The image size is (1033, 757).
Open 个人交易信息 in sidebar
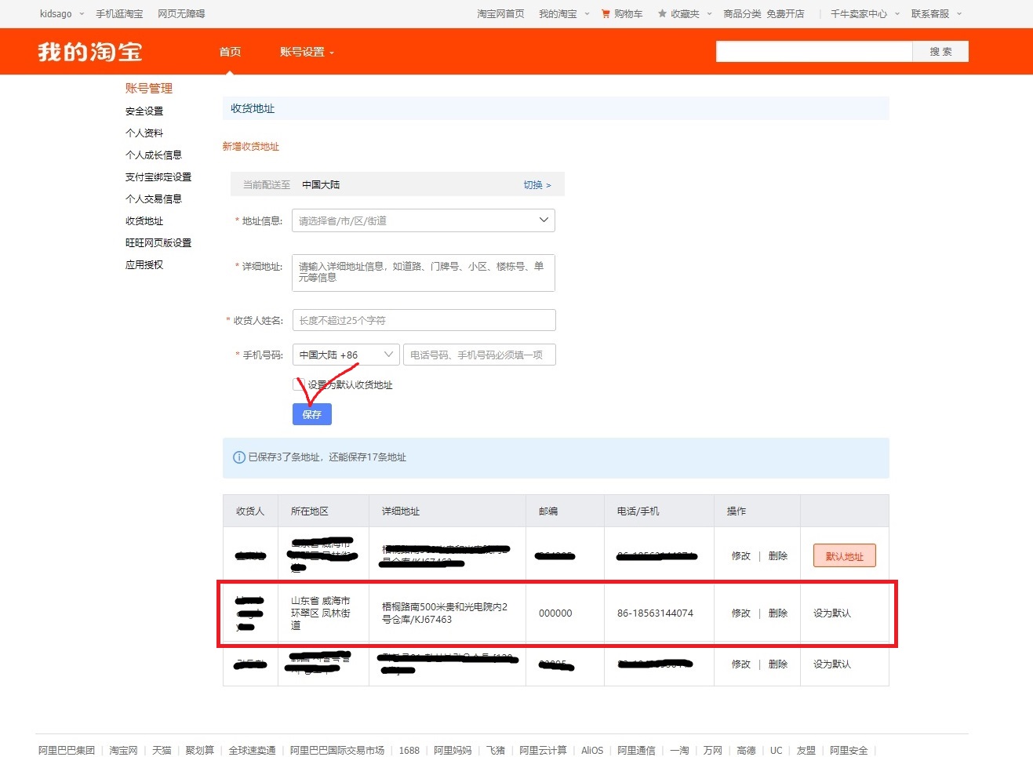(x=154, y=199)
